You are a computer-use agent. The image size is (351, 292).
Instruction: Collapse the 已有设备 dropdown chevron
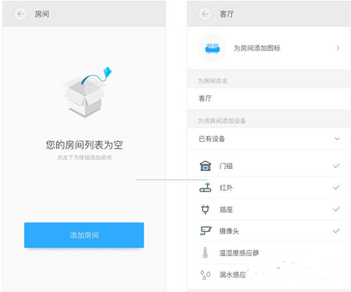coord(337,139)
